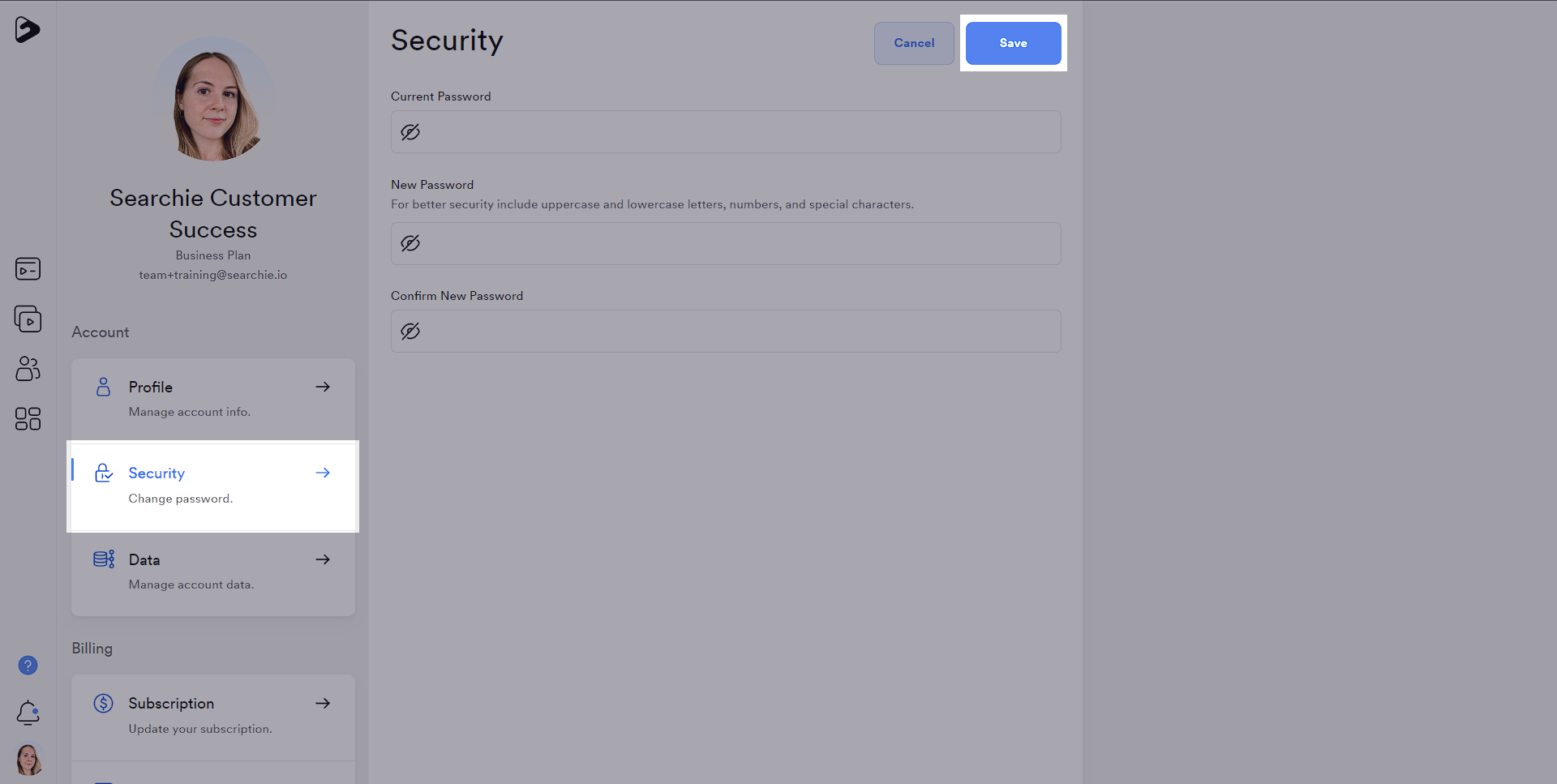1557x784 pixels.
Task: Open the audience people icon
Action: [28, 369]
